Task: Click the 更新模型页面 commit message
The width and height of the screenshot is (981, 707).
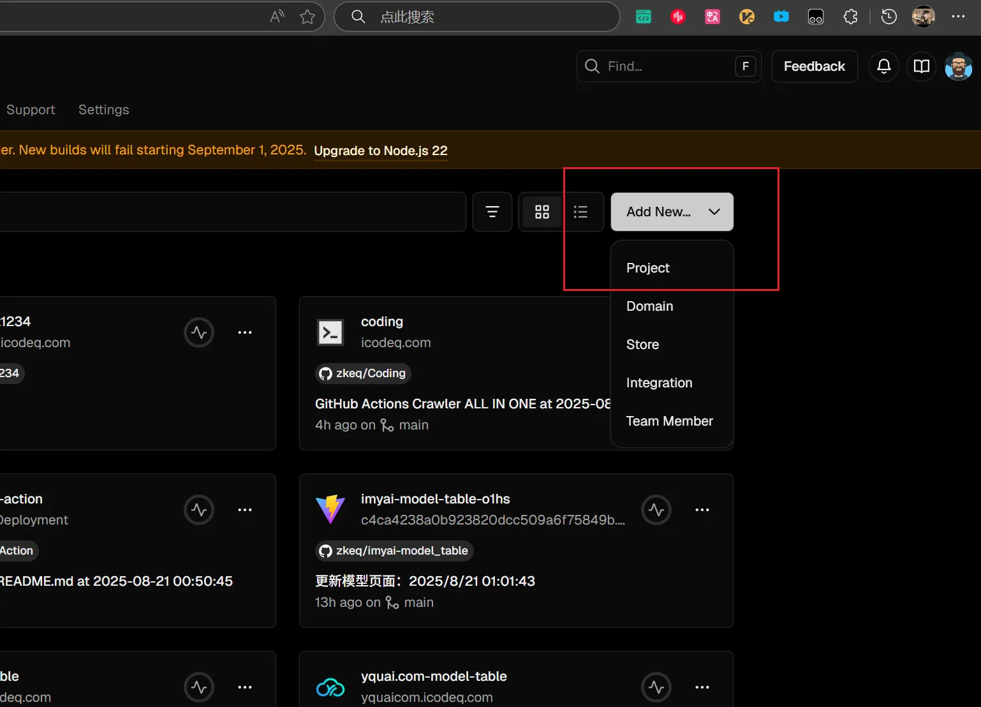Action: (425, 581)
